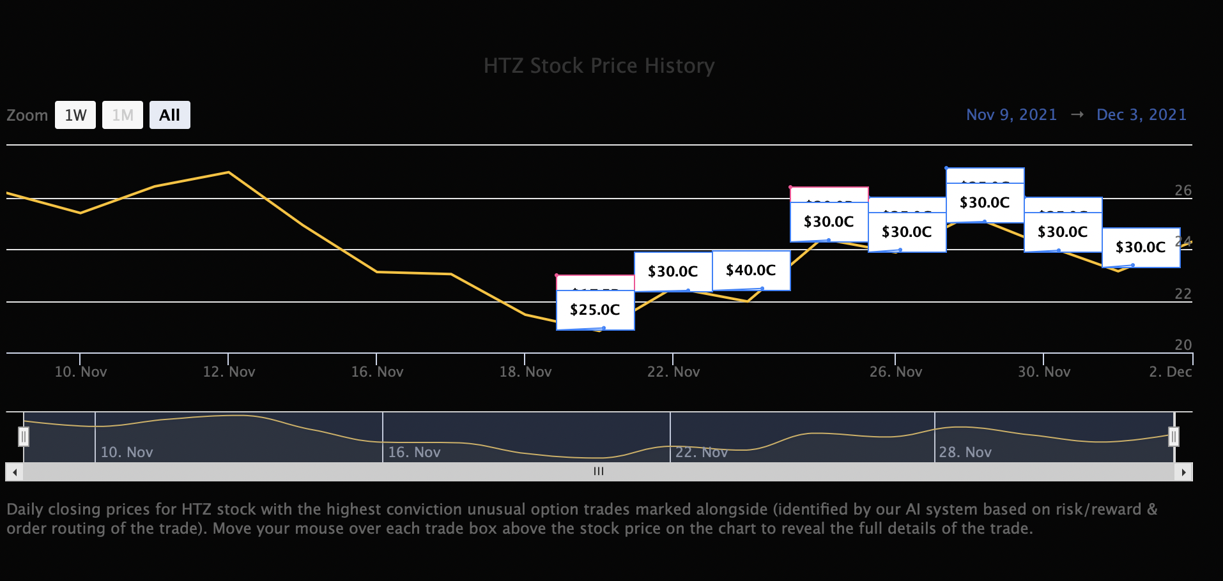Click the last $30.0C trade box near 2. Dec
Screen dimensions: 1223x581
[x=1141, y=248]
